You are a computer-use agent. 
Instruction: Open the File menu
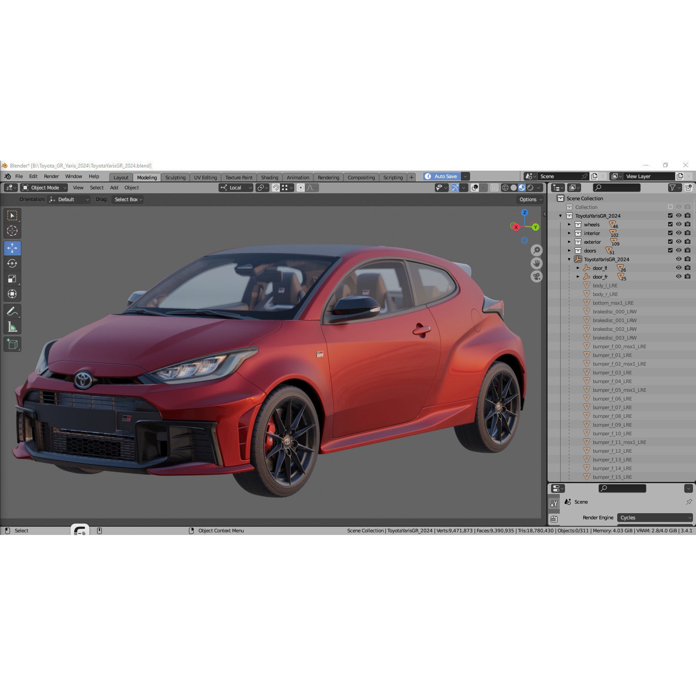[19, 176]
